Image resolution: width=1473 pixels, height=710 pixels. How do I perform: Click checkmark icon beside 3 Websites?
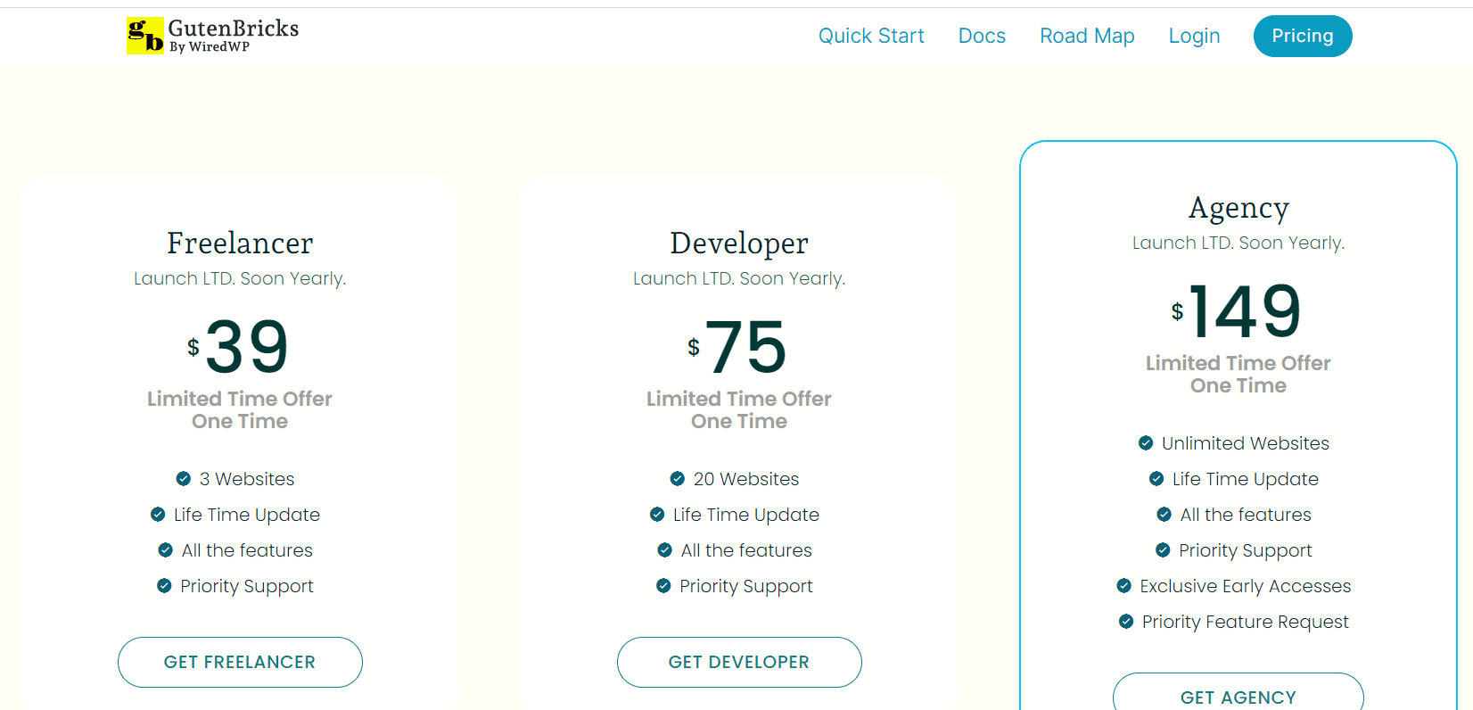tap(184, 479)
